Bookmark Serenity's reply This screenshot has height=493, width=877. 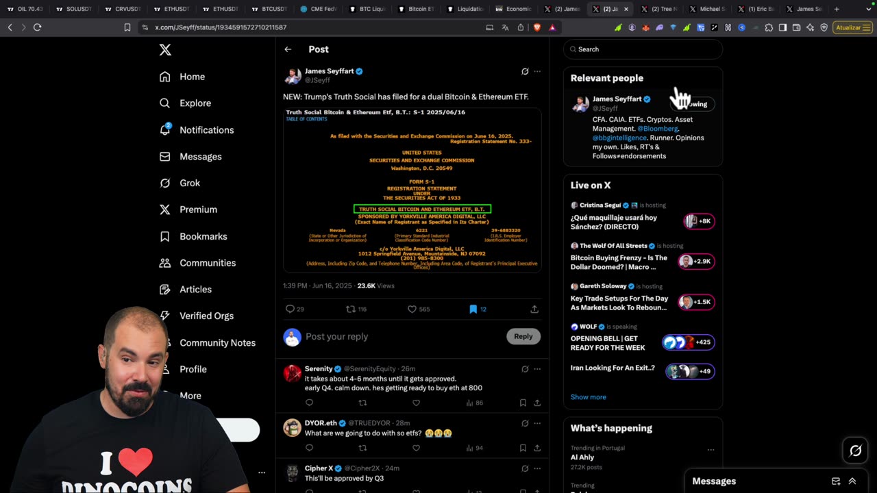coord(523,403)
